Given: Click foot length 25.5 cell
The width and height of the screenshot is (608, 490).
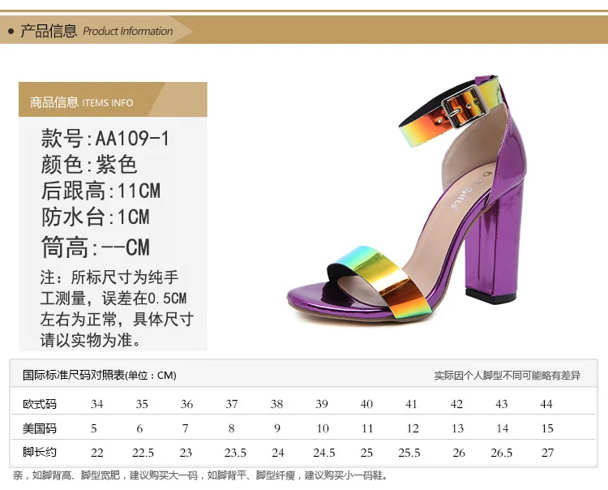Looking at the screenshot, I should pyautogui.click(x=409, y=453).
